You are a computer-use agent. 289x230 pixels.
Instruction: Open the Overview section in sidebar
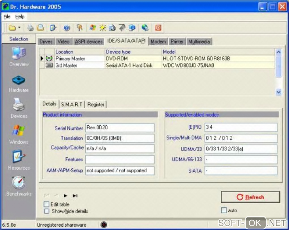pos(19,57)
